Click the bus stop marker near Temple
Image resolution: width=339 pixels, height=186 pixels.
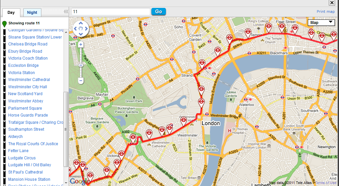click(x=248, y=34)
